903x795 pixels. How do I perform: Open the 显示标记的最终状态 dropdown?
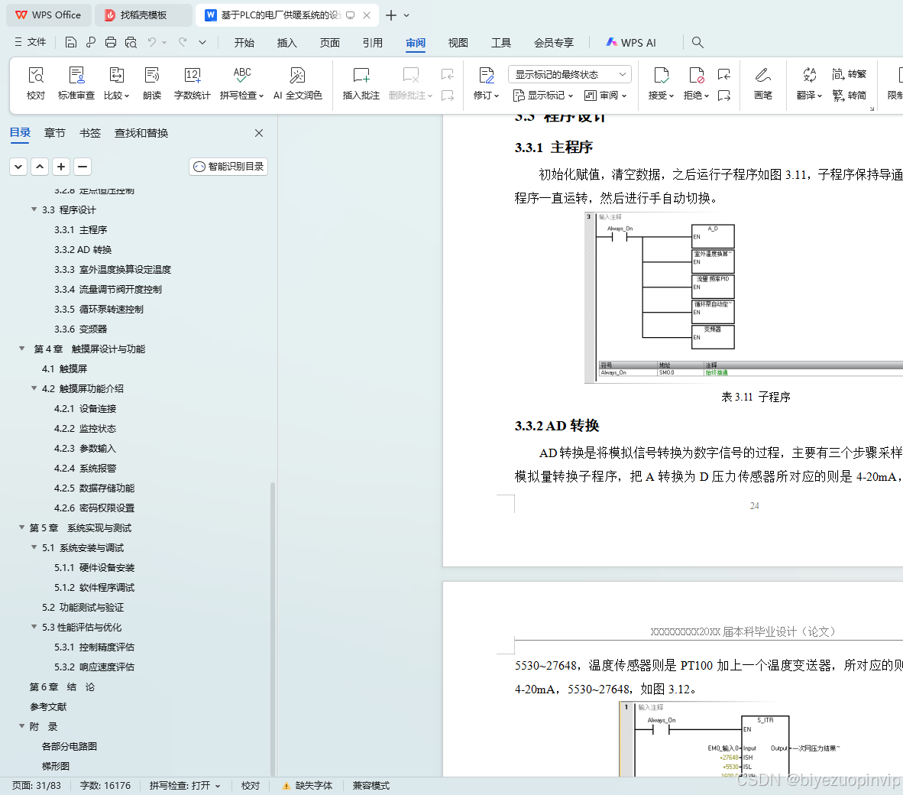[570, 74]
